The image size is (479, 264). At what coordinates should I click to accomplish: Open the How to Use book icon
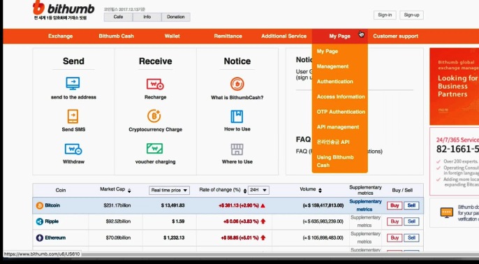coord(237,117)
